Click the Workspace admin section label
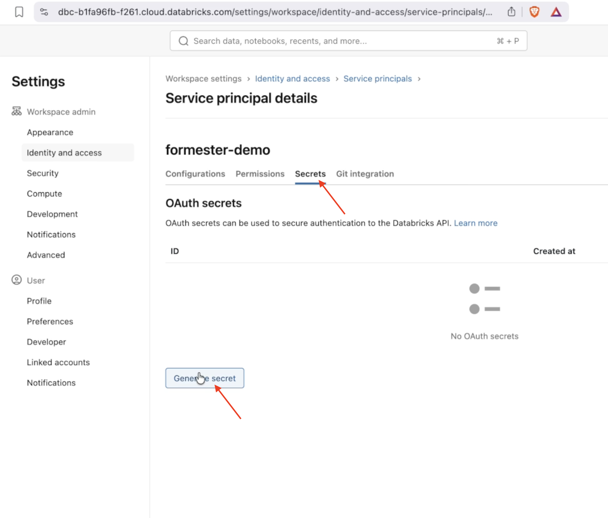The image size is (608, 518). pos(61,112)
